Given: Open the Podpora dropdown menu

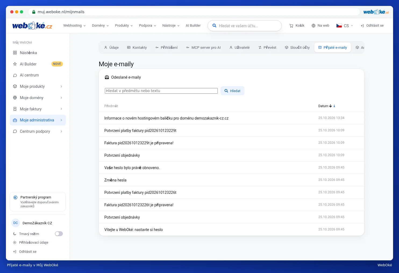Looking at the screenshot, I should pyautogui.click(x=148, y=26).
